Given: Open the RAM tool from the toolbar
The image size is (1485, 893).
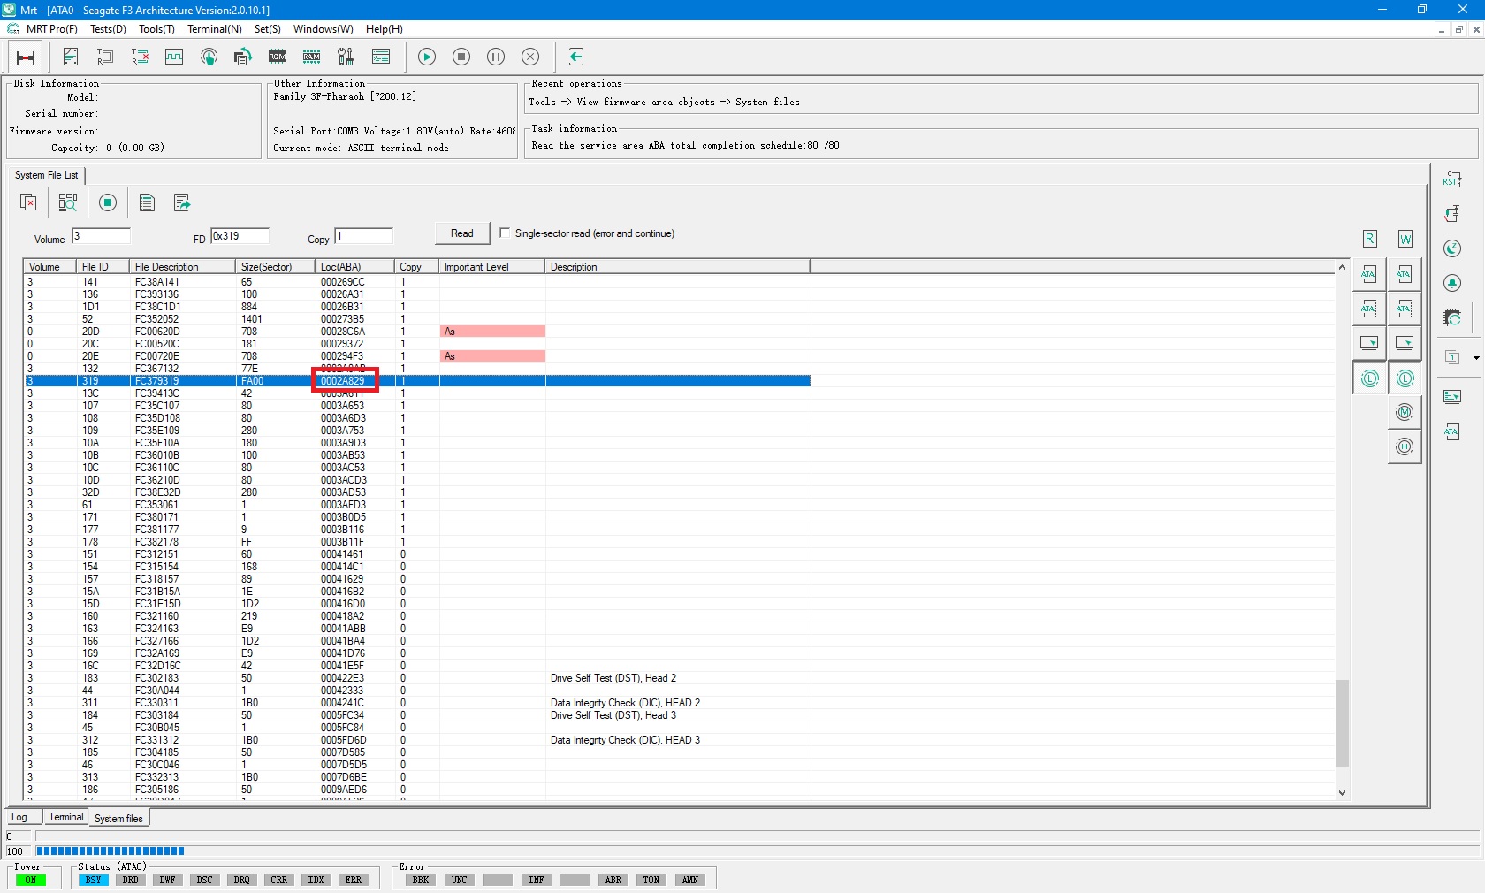Looking at the screenshot, I should coord(312,57).
